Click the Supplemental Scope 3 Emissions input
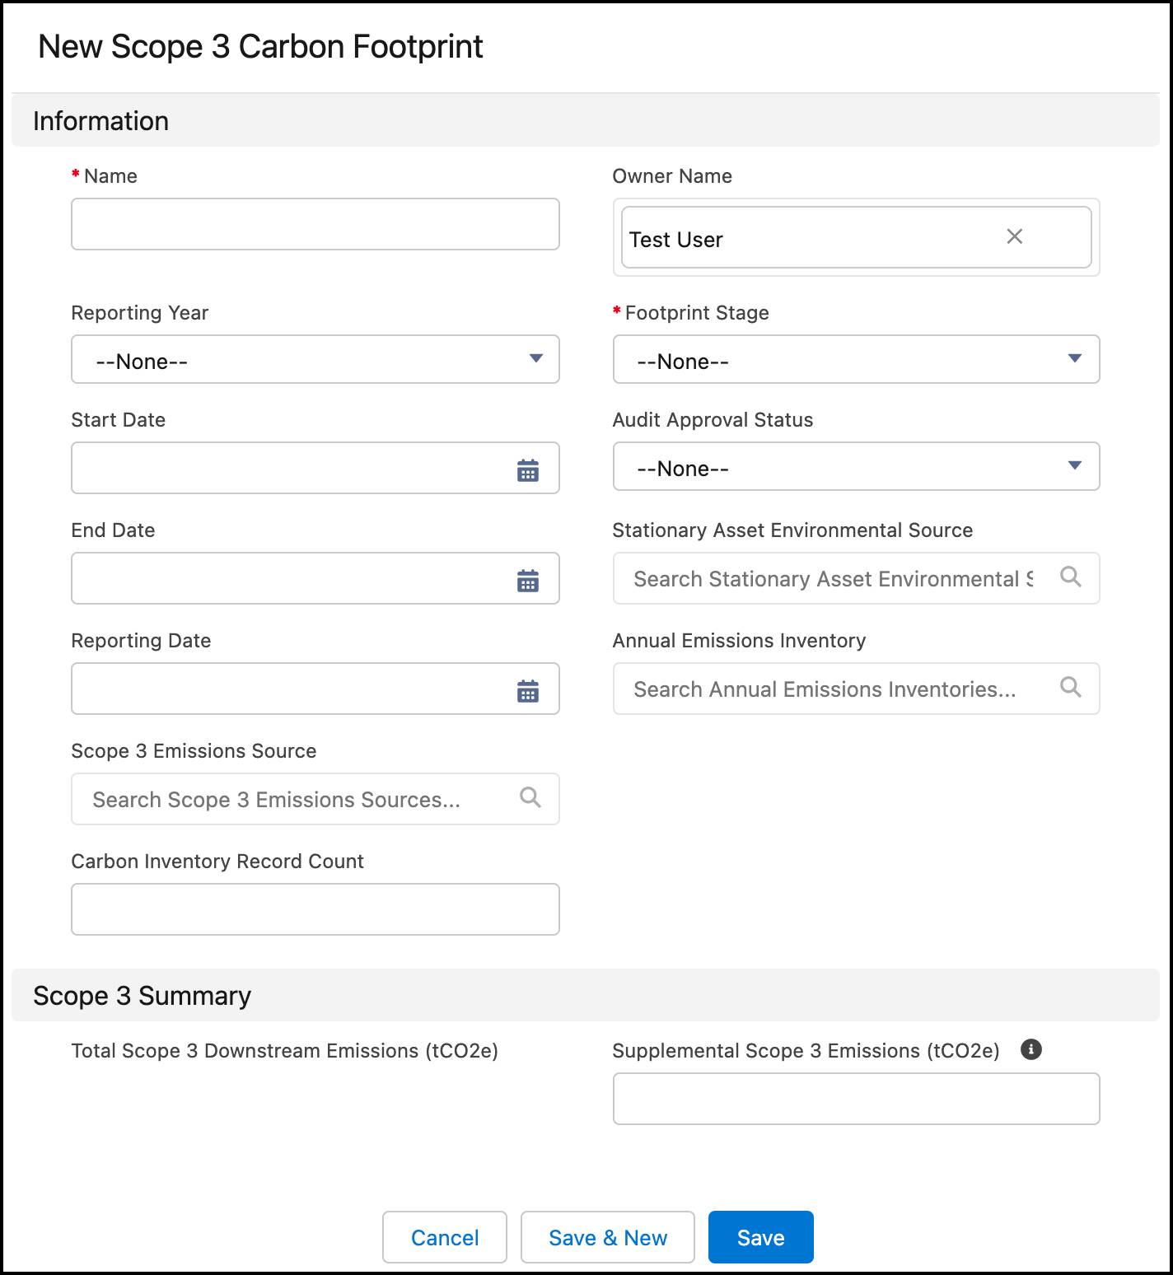Viewport: 1173px width, 1275px height. click(856, 1099)
